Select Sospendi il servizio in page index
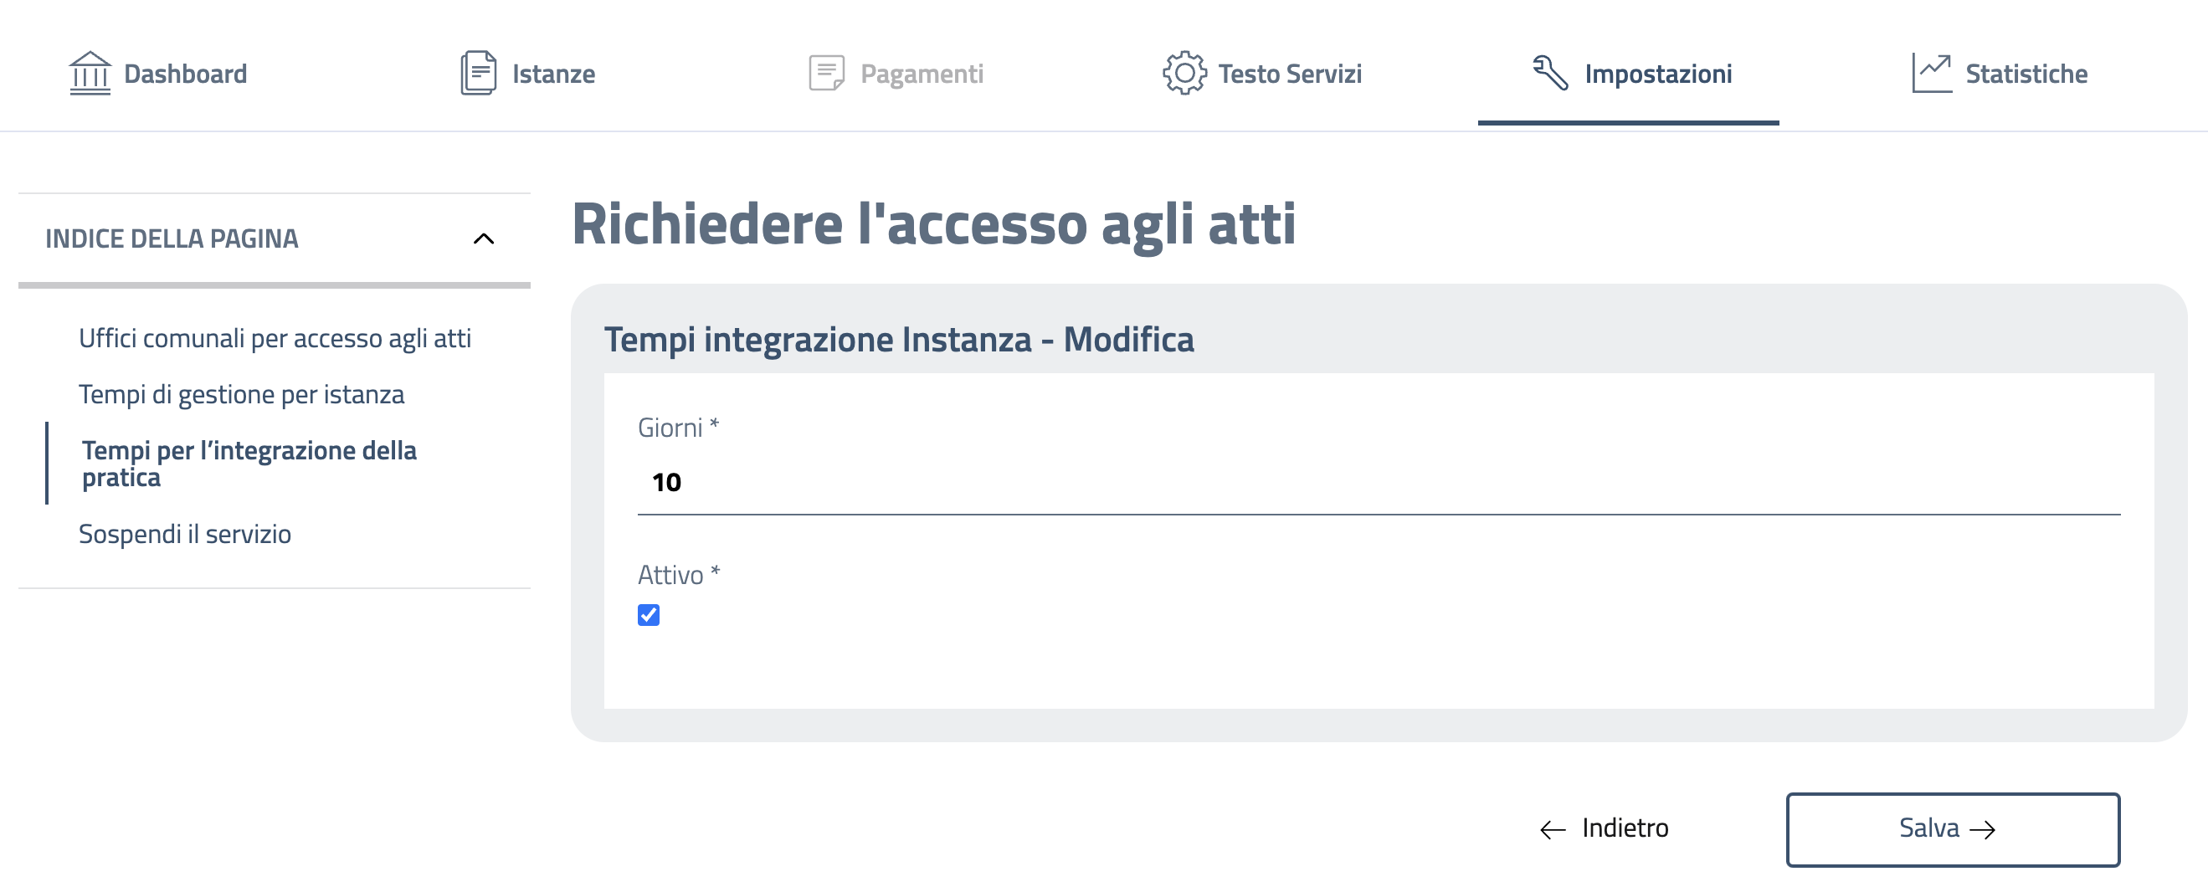The height and width of the screenshot is (892, 2208). click(184, 534)
